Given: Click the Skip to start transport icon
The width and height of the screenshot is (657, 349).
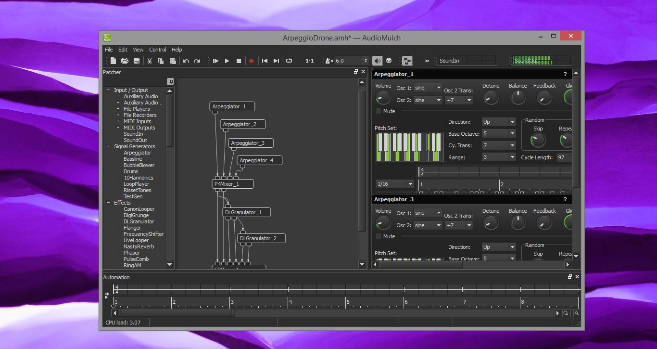Looking at the screenshot, I should point(264,61).
